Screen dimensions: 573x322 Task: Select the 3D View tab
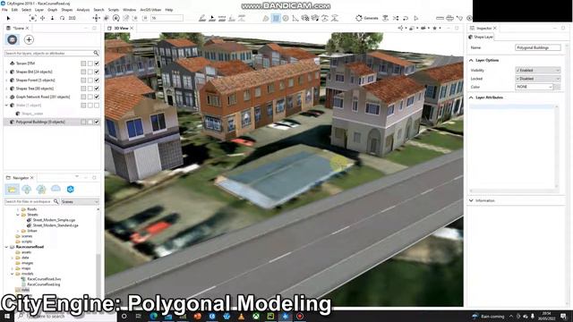tap(121, 28)
